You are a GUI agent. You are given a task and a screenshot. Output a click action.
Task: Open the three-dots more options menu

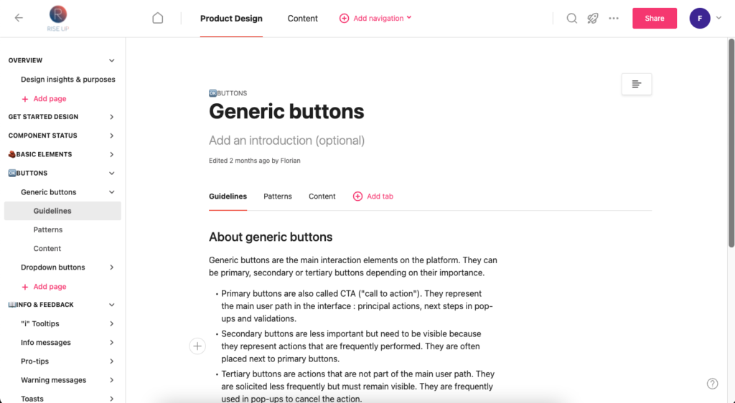614,19
